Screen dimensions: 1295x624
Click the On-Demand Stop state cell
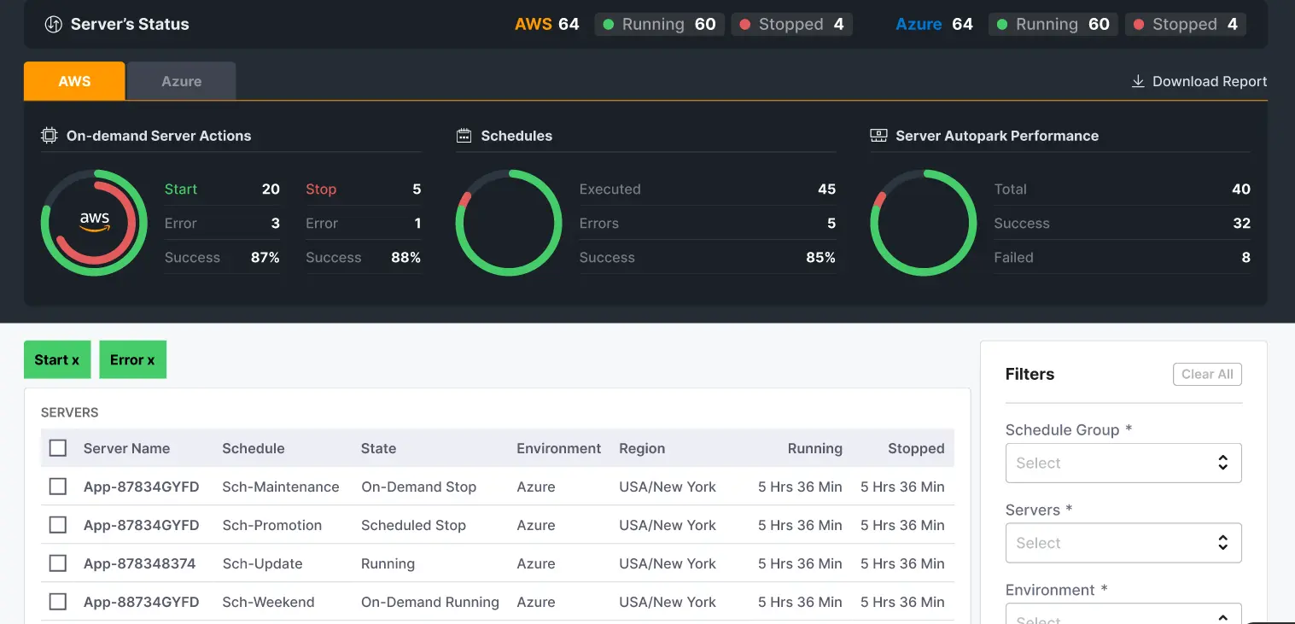point(418,487)
